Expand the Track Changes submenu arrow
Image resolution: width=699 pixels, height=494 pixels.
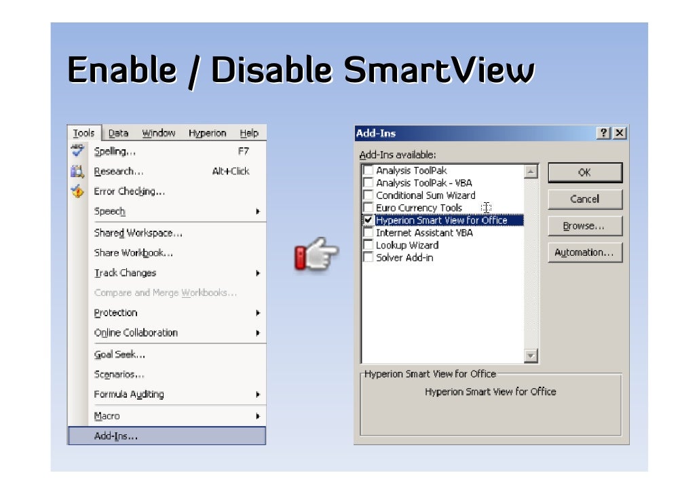point(258,273)
